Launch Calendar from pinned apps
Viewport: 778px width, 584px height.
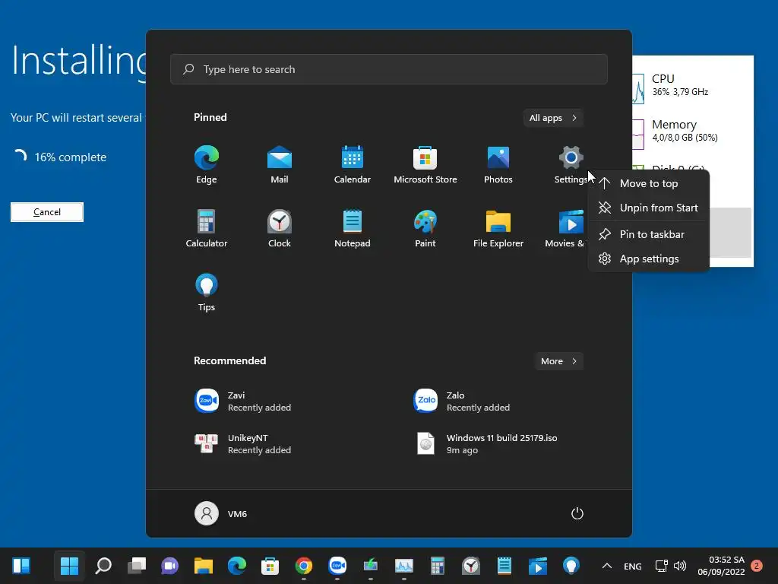pyautogui.click(x=353, y=164)
